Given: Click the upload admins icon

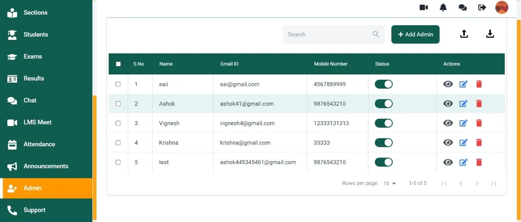Looking at the screenshot, I should point(464,34).
